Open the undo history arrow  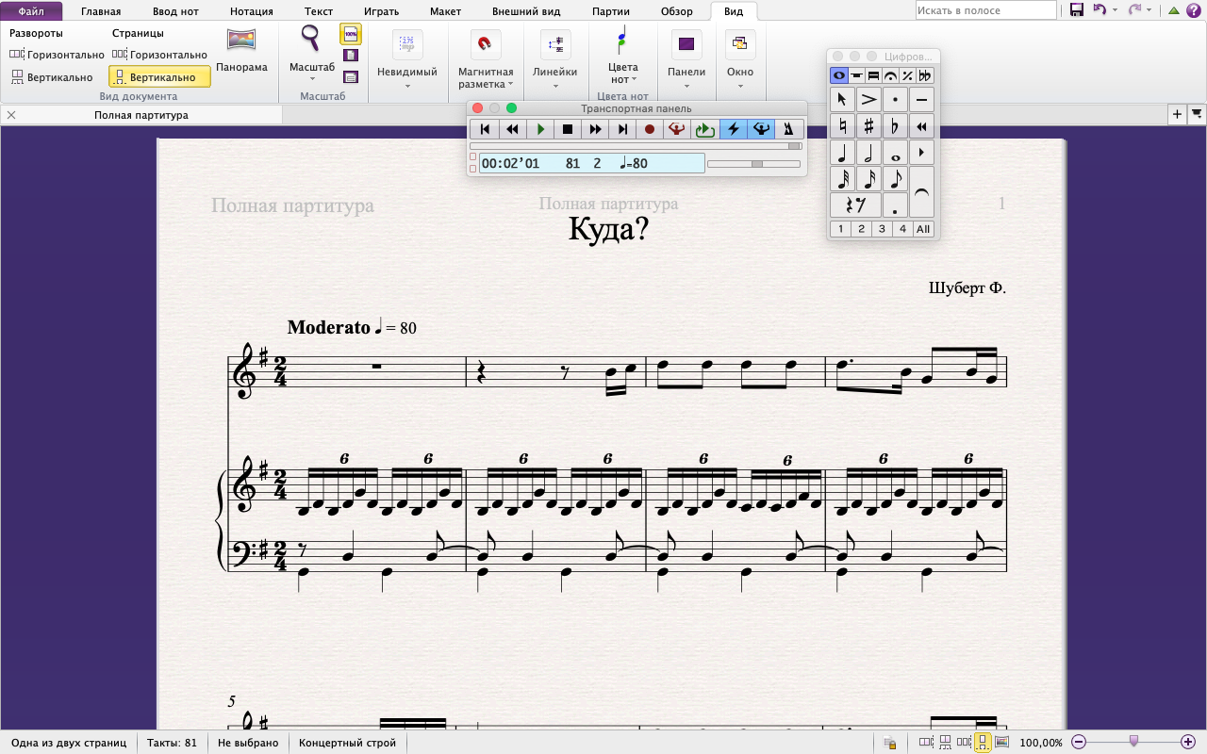(1115, 10)
